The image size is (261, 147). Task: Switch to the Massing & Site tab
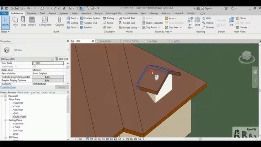point(114,13)
